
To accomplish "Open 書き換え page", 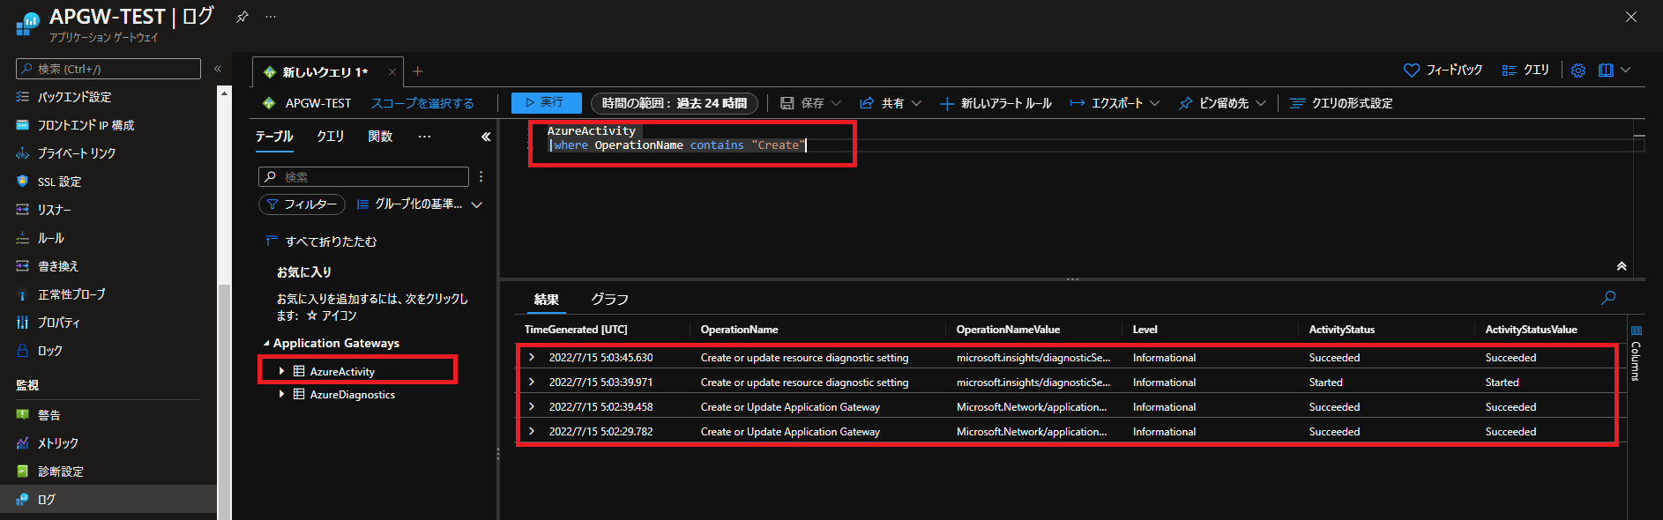I will click(58, 266).
